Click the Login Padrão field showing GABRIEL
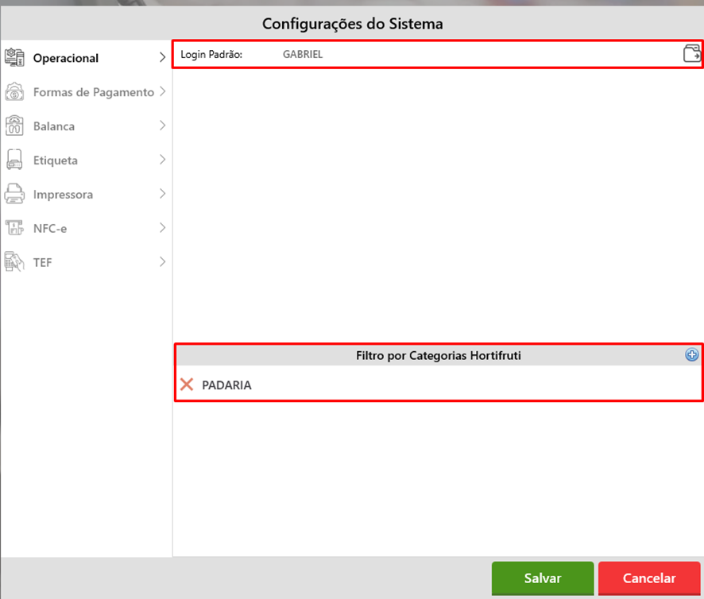 pos(303,55)
